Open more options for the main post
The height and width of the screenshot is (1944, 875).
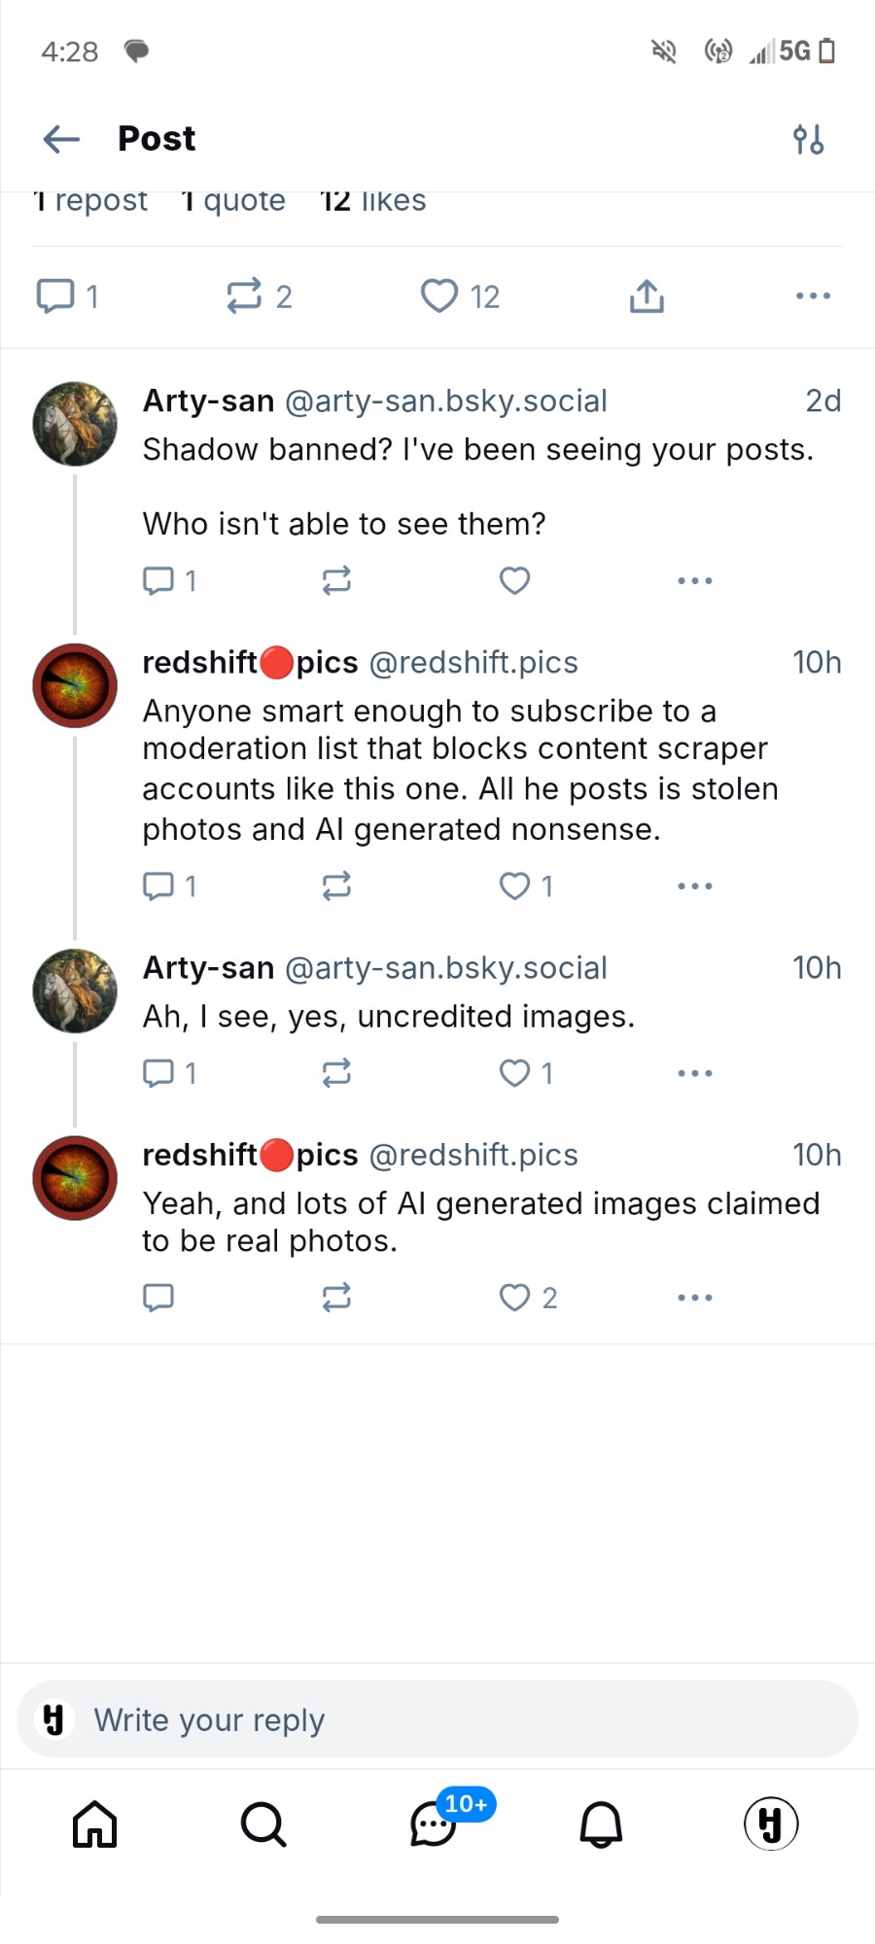point(813,295)
